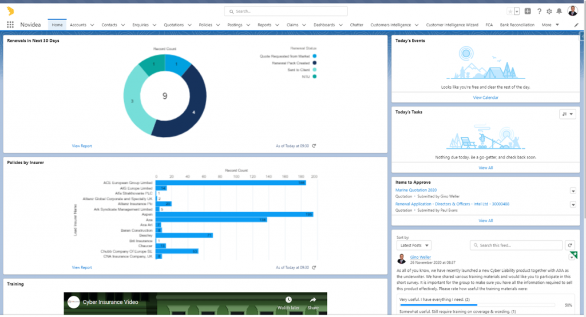Click the Cyber Insurance Video title text
586x317 pixels.
[x=110, y=302]
